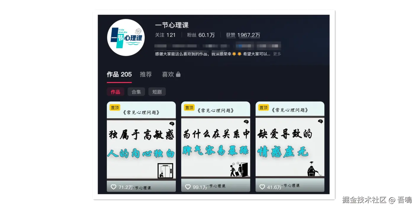Open video 缺爱导致的情感虚无

[x=290, y=147]
